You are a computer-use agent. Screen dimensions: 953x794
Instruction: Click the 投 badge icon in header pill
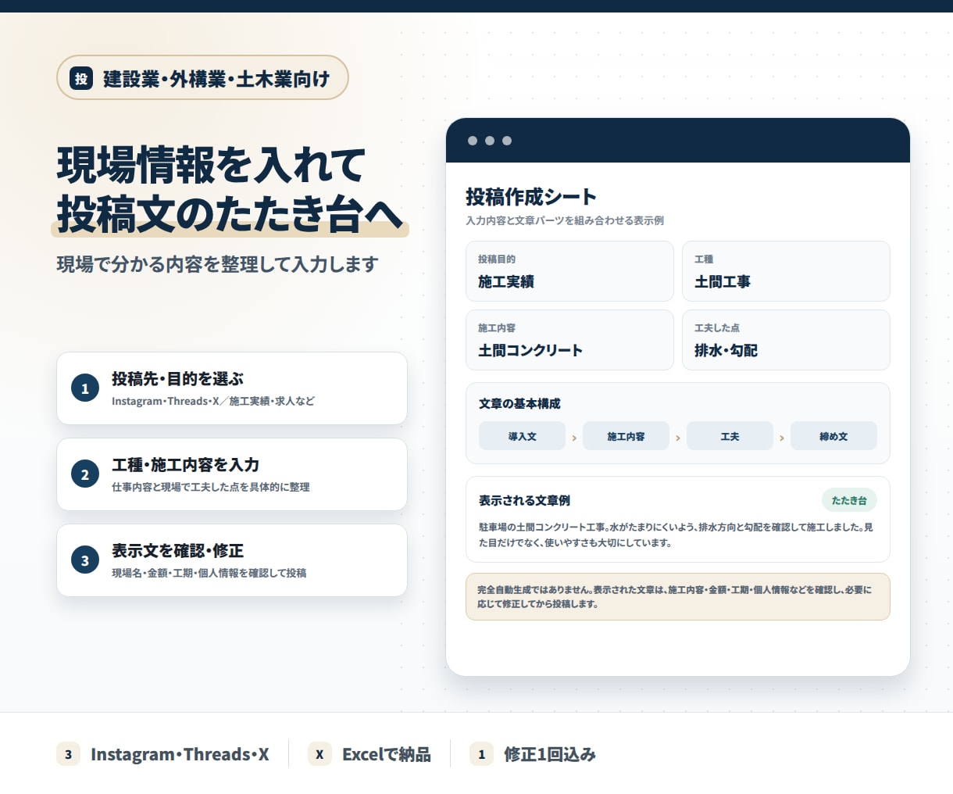tap(81, 78)
